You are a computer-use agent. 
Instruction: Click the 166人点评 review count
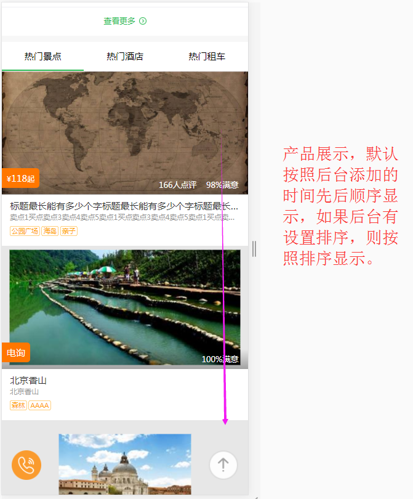pyautogui.click(x=177, y=185)
